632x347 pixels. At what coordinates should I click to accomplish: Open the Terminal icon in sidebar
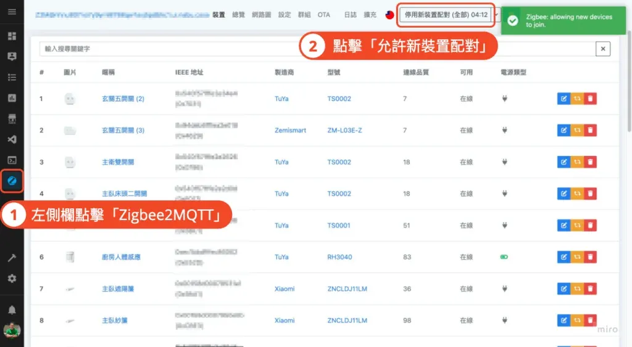(x=12, y=160)
